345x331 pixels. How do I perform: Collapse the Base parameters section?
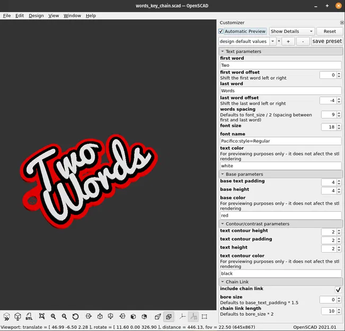281,174
